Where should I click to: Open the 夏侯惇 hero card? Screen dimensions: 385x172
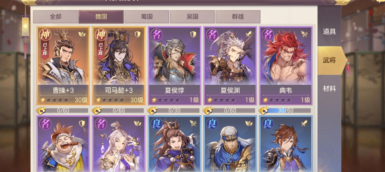[x=174, y=66]
